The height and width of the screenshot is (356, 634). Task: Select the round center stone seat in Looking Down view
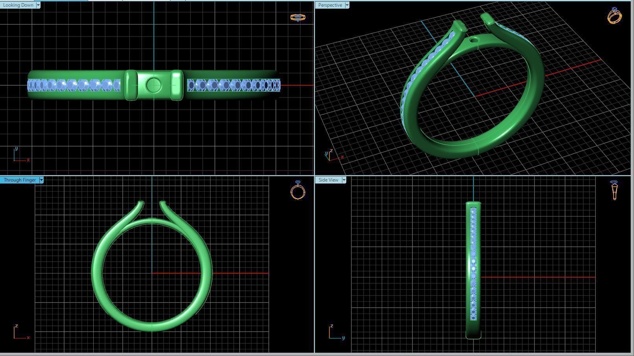(x=153, y=85)
